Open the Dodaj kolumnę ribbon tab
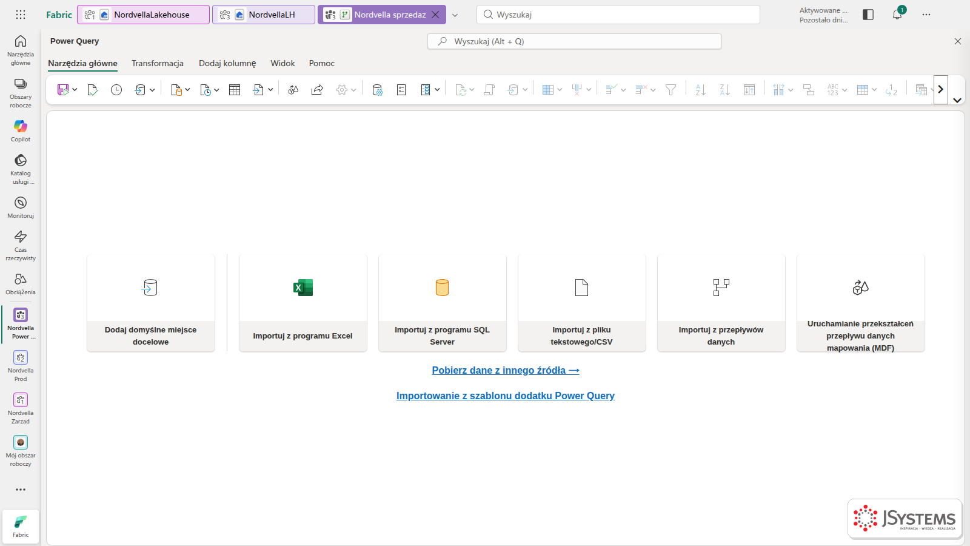 tap(227, 63)
